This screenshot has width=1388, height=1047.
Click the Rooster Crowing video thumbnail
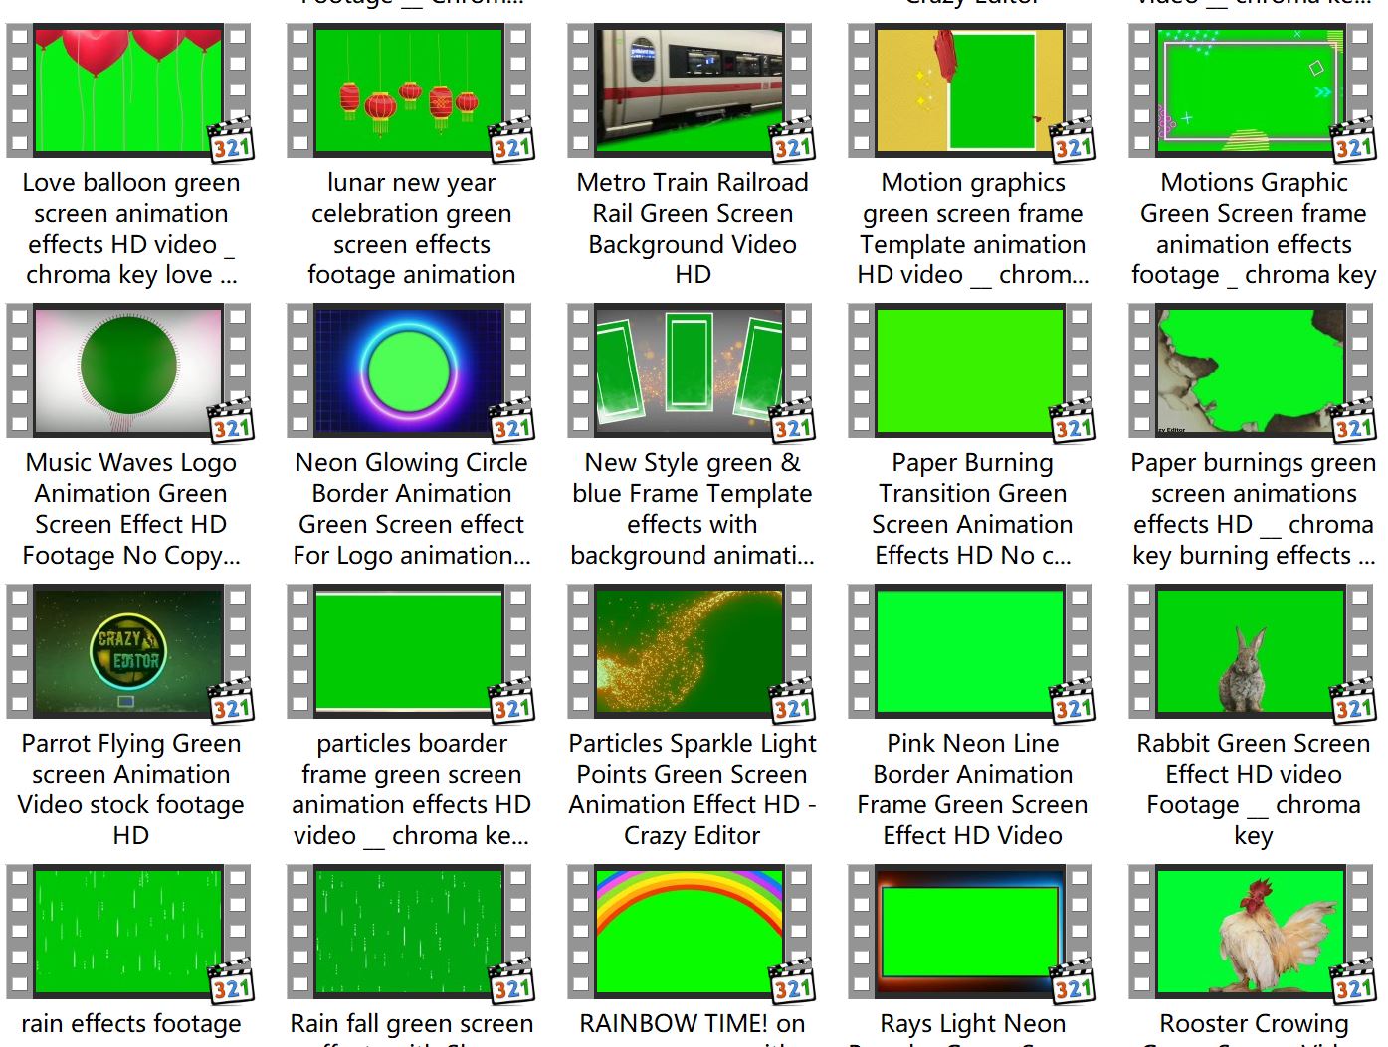pos(1251,932)
